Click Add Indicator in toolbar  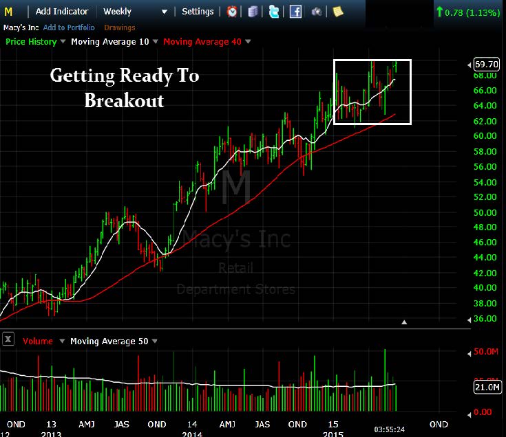click(62, 12)
